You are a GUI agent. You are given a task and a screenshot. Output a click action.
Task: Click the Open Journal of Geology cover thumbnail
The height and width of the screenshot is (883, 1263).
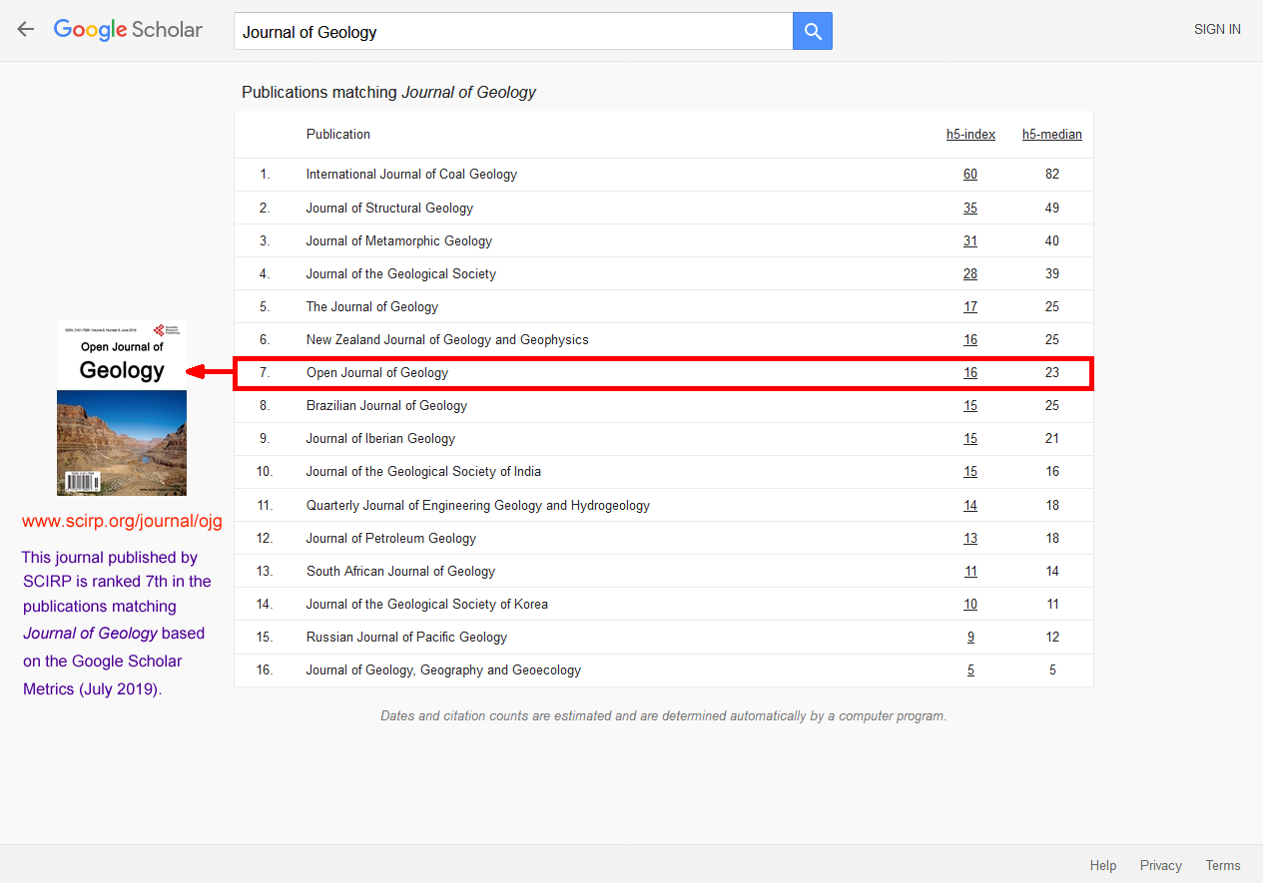coord(122,407)
